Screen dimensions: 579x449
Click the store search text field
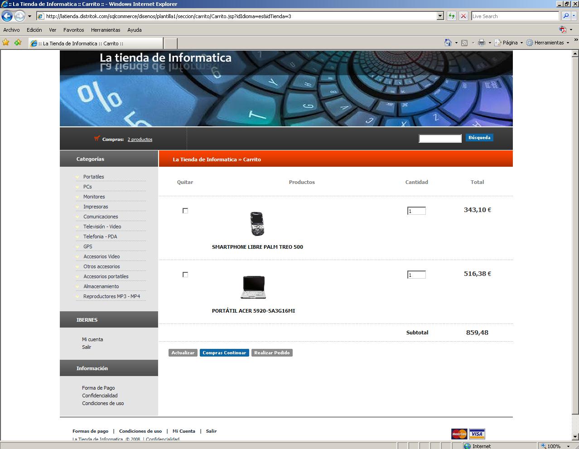pos(440,139)
